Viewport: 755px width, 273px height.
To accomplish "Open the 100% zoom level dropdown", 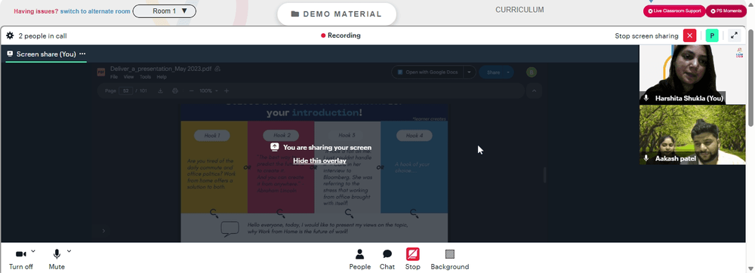I will 208,90.
